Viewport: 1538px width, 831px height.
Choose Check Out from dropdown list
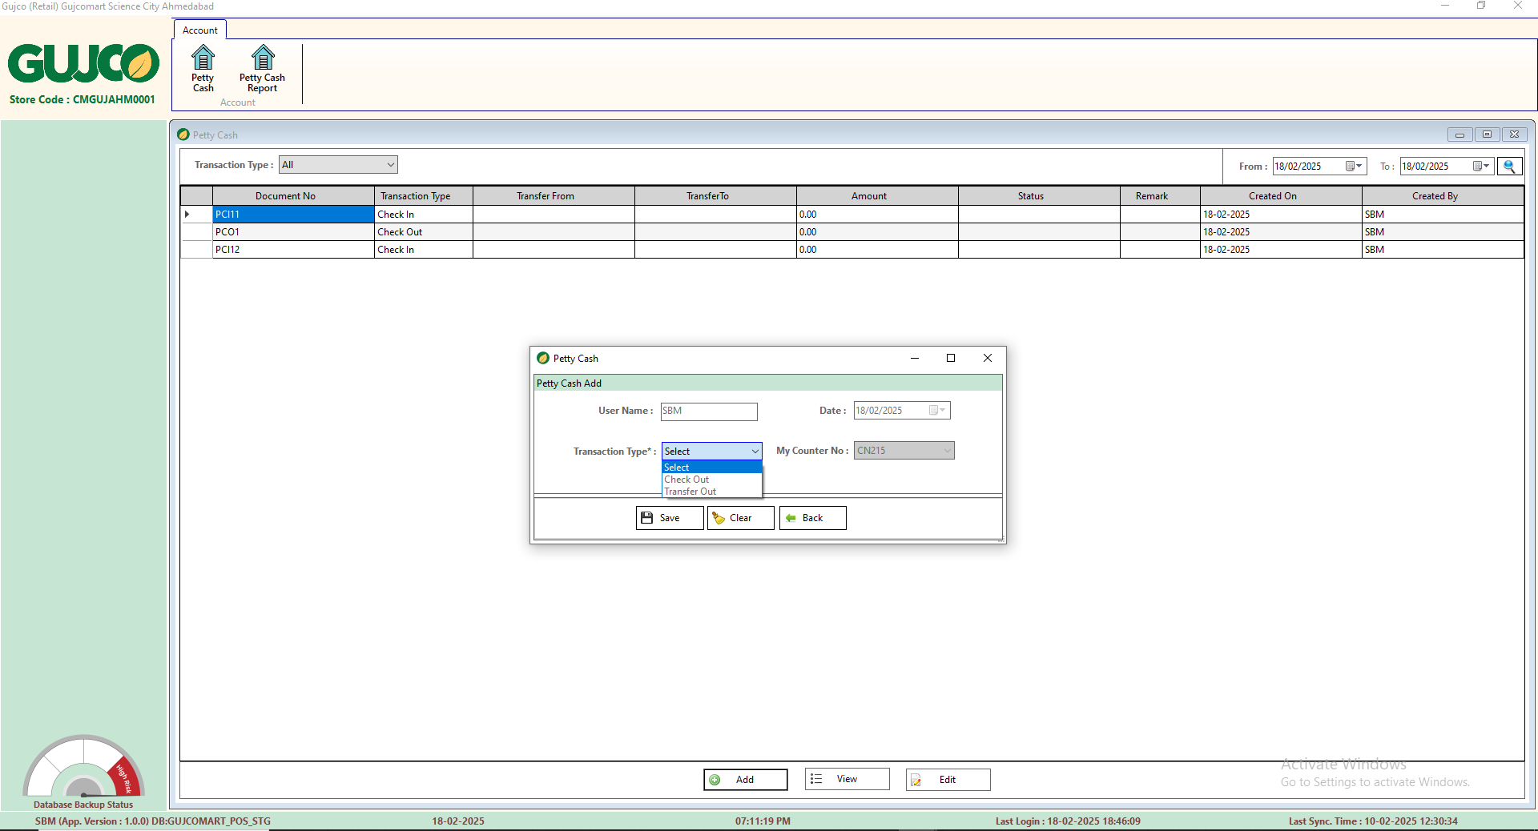click(686, 480)
